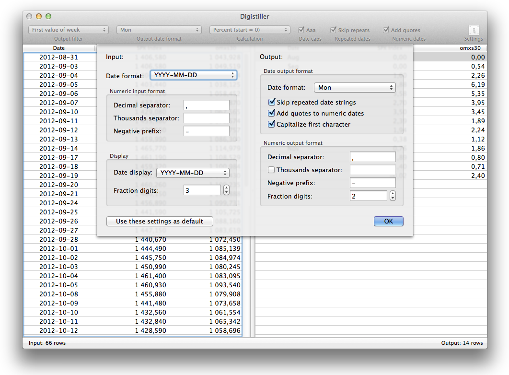Select the date cell 2012-10-12
This screenshot has width=509, height=375.
[x=59, y=330]
